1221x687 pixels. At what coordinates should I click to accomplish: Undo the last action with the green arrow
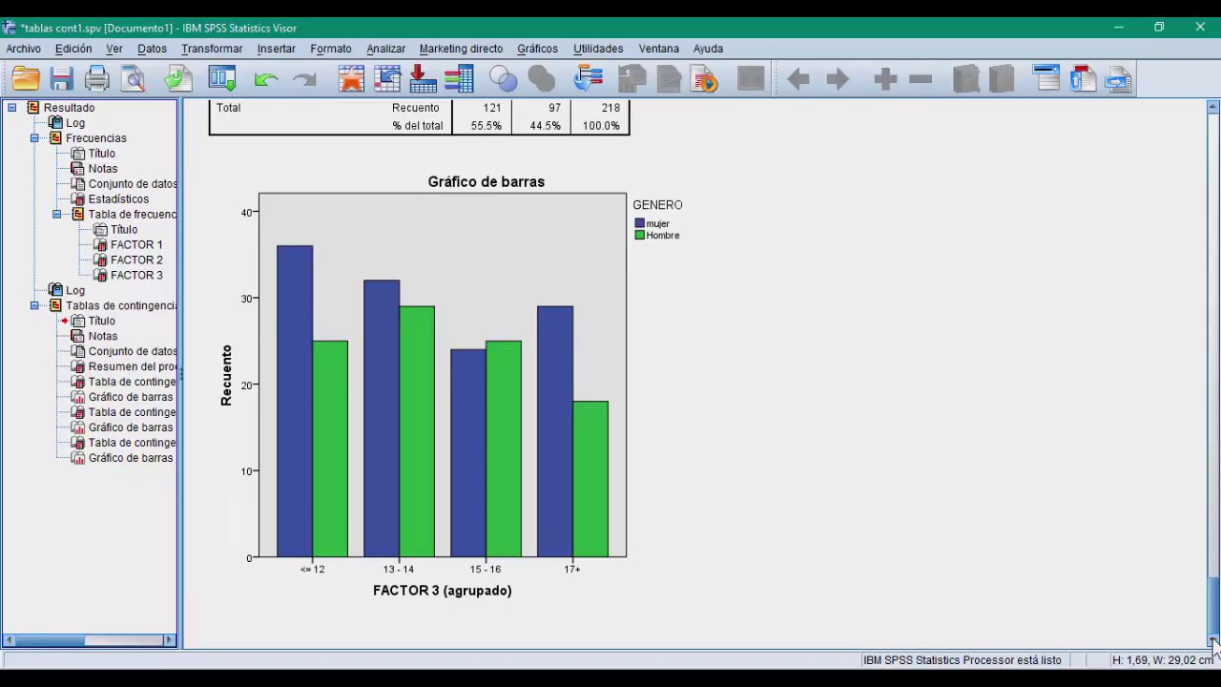click(266, 79)
